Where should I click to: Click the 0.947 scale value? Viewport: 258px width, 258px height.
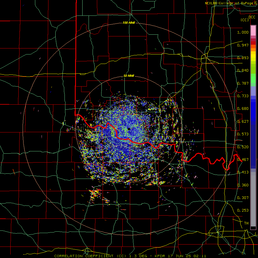tap(243, 45)
